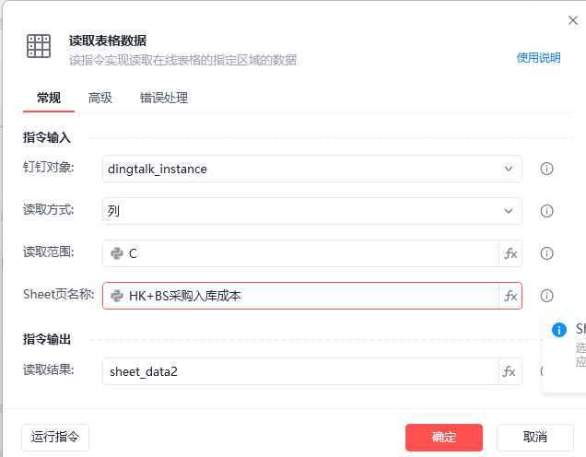Open fx expression editor for 读取范围
Viewport: 586px width, 457px height.
click(x=510, y=253)
